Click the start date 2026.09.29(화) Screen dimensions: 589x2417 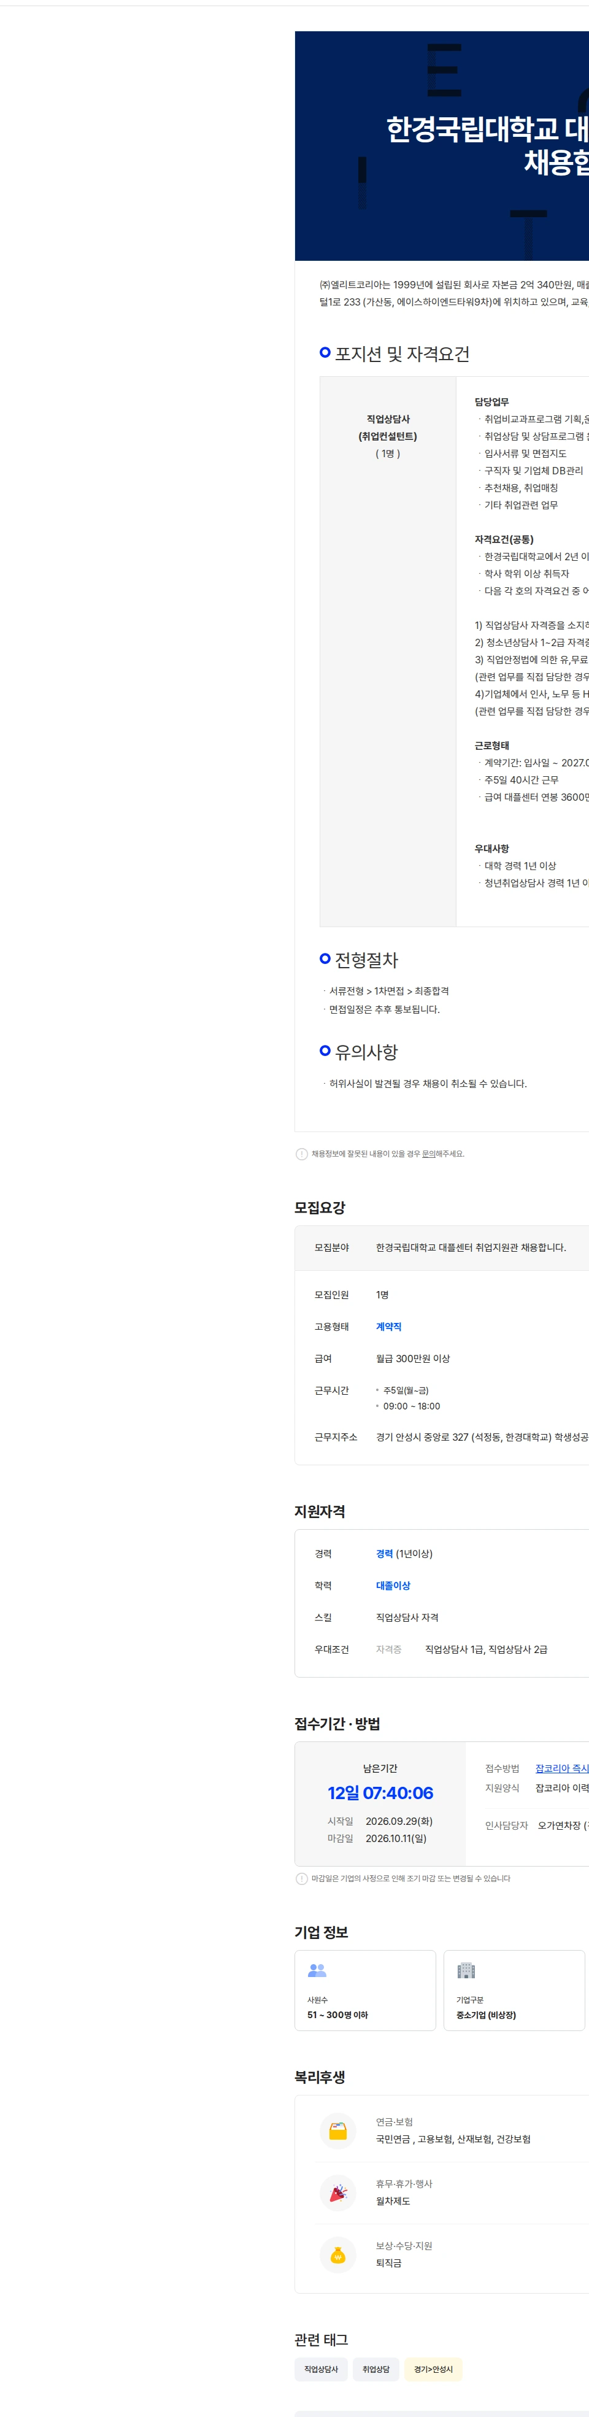pyautogui.click(x=399, y=1821)
